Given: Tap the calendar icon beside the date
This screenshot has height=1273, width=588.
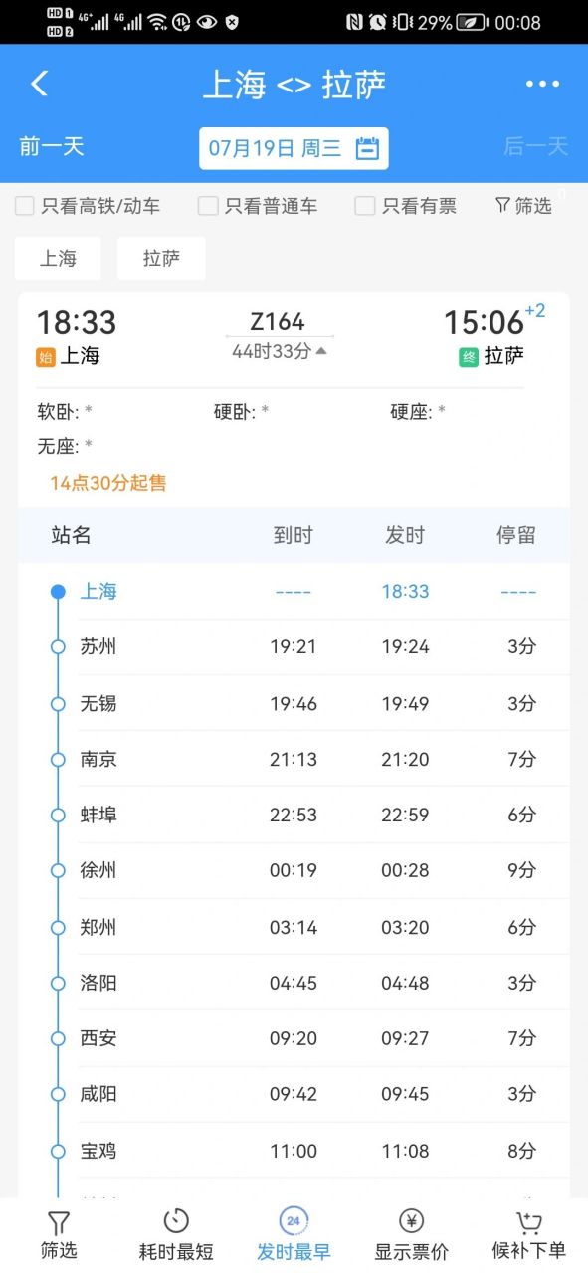Looking at the screenshot, I should click(x=367, y=146).
